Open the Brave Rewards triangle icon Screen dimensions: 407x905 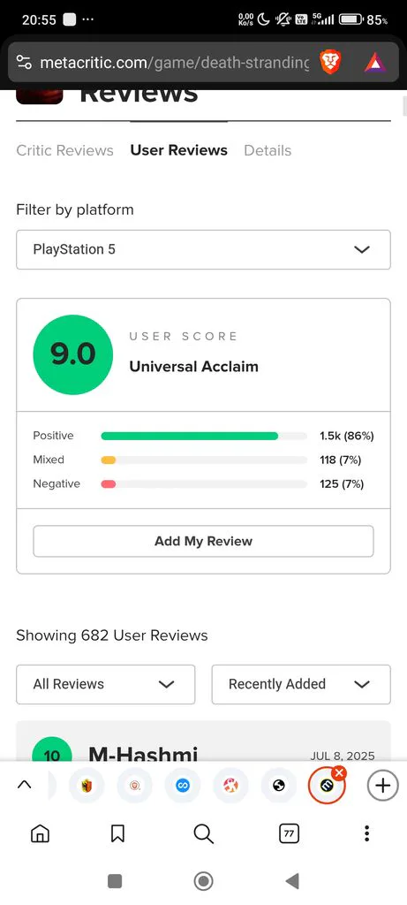(x=374, y=63)
